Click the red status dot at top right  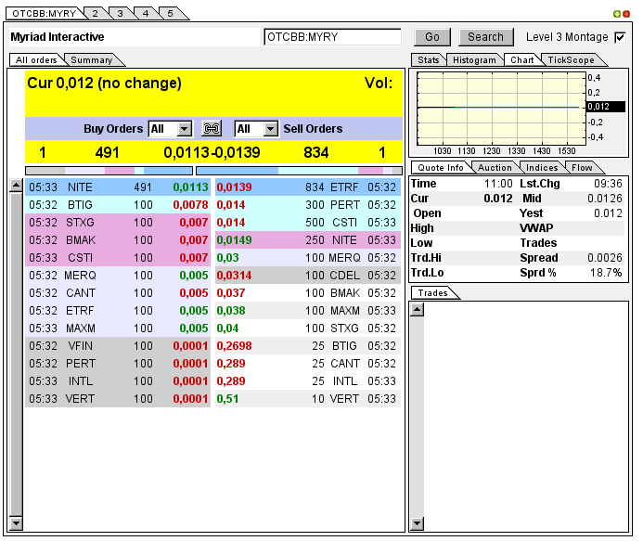coord(626,14)
